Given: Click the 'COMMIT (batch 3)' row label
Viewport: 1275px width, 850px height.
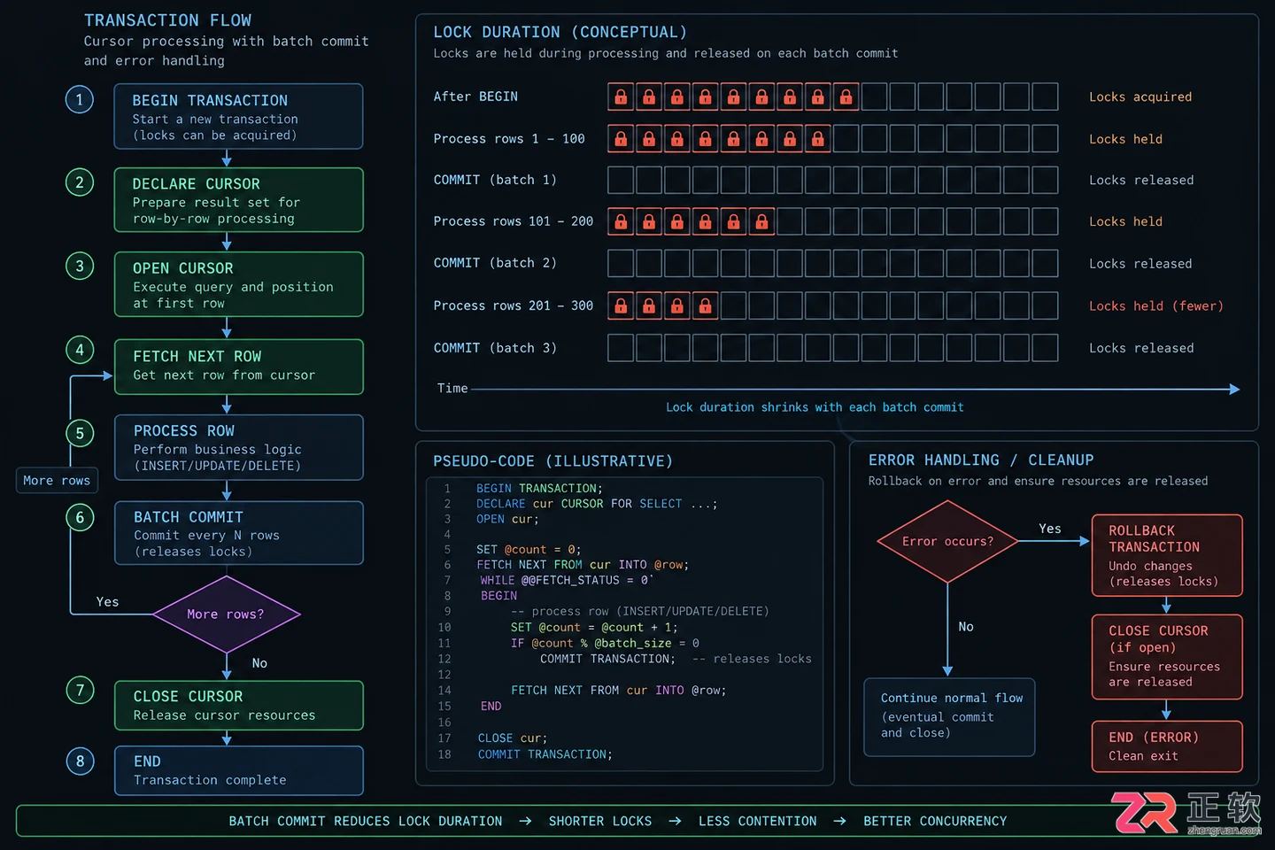Looking at the screenshot, I should (x=495, y=348).
